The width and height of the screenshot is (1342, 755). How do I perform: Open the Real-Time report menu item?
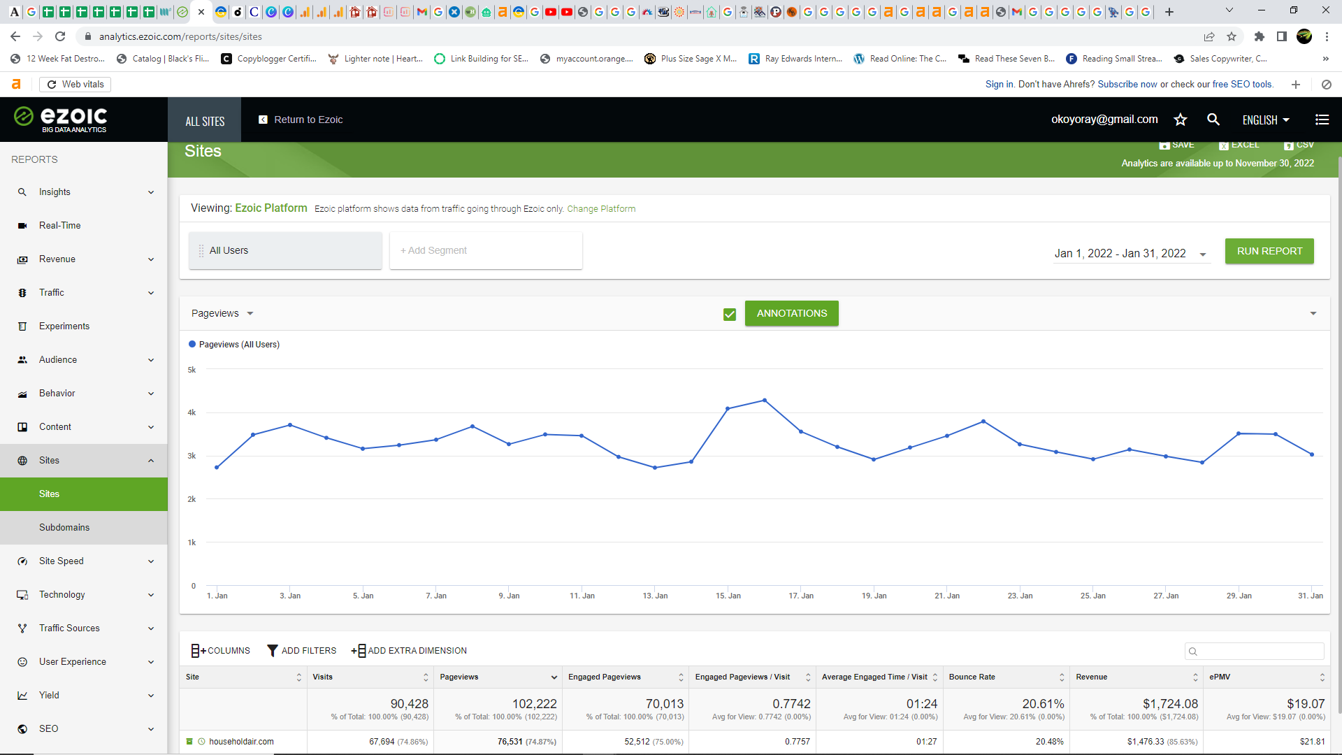pyautogui.click(x=84, y=226)
